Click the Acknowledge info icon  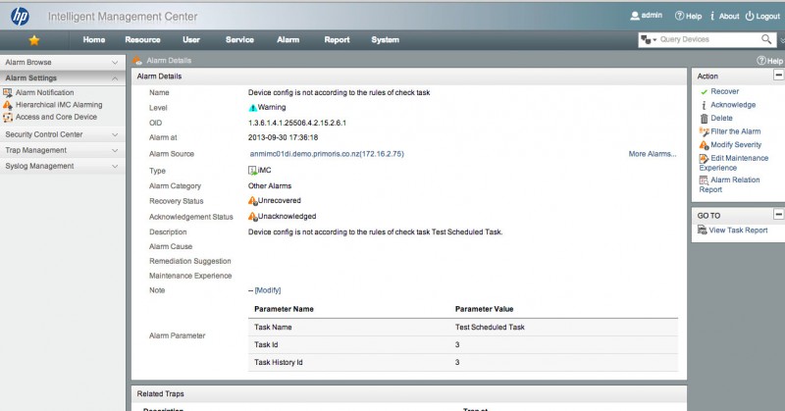704,105
